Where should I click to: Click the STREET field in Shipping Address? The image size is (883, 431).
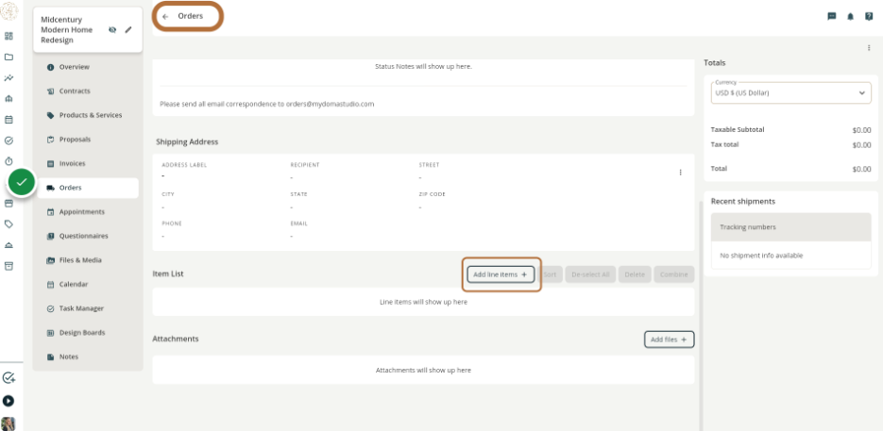(x=429, y=171)
